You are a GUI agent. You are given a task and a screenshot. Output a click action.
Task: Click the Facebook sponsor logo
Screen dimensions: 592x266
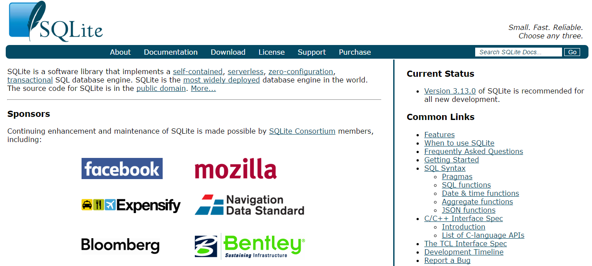point(122,168)
